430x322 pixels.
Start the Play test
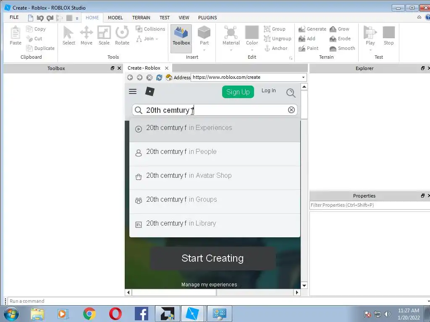[x=370, y=35]
